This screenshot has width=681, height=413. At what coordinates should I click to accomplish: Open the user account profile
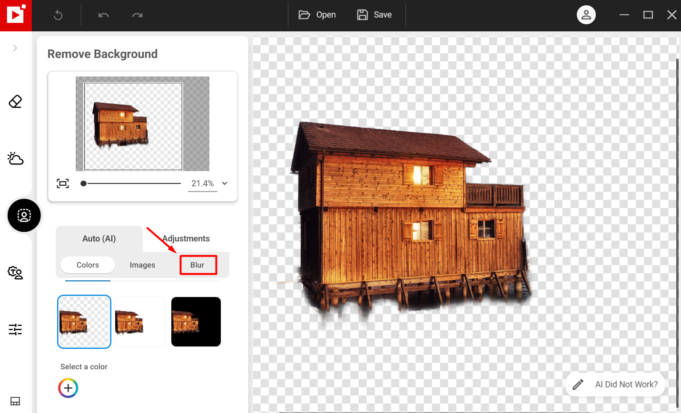tap(586, 15)
